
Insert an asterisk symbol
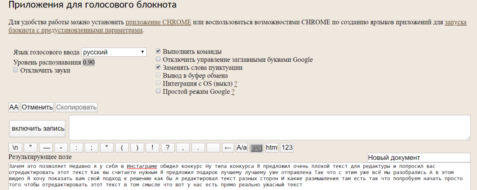(x=107, y=148)
